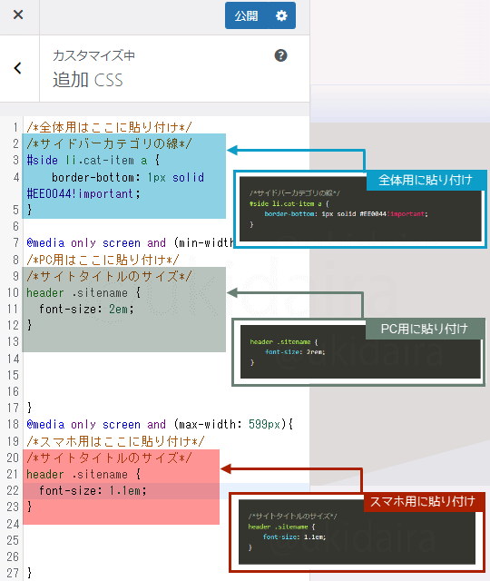Click the 追加 CSS panel heading

click(x=87, y=80)
